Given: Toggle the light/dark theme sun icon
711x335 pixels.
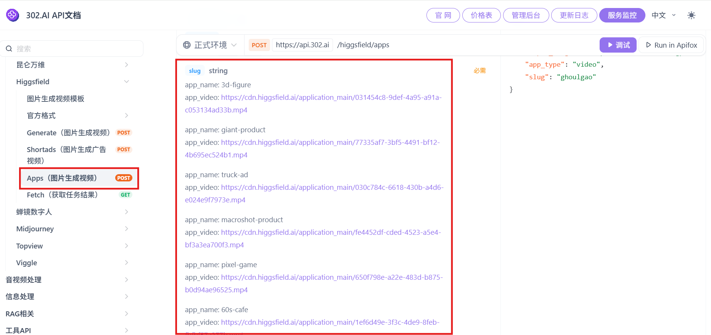Looking at the screenshot, I should 691,15.
